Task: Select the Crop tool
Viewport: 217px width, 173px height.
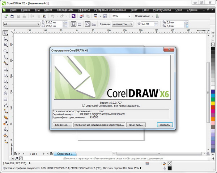Action: [x=6, y=45]
